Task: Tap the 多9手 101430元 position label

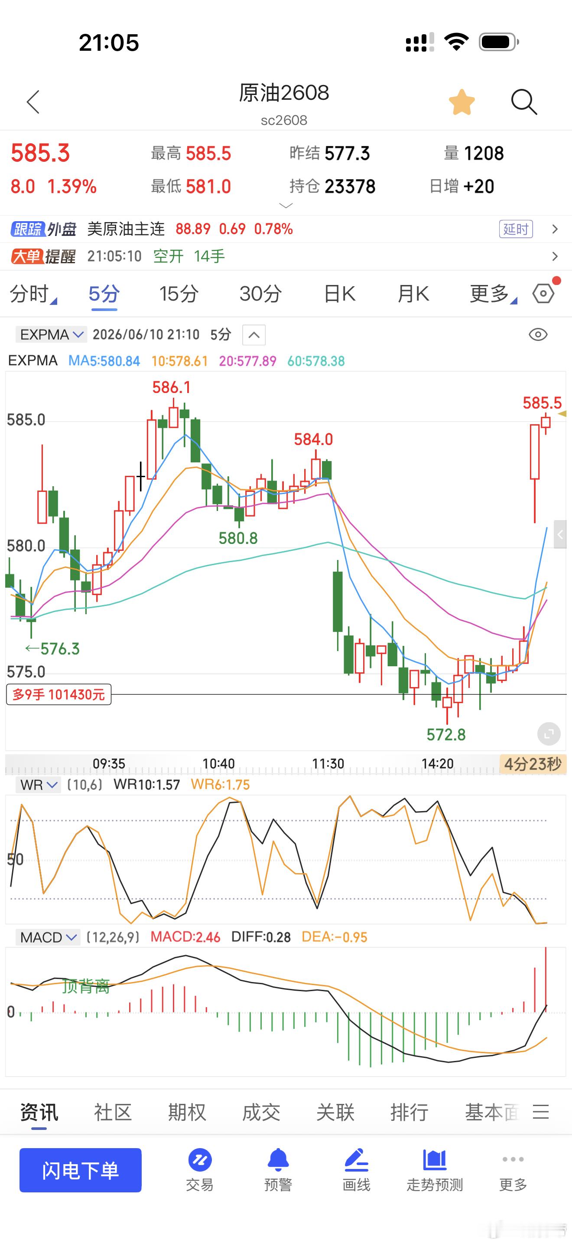Action: click(x=58, y=694)
